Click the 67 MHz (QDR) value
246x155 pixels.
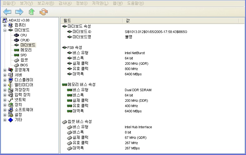[136, 138]
